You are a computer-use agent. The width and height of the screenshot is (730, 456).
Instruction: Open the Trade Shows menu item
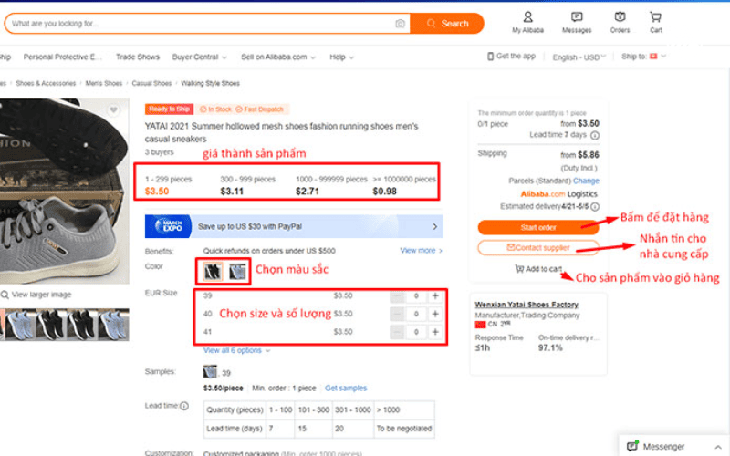coord(138,57)
